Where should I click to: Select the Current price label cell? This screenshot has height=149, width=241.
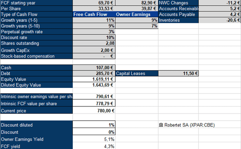coord(36,110)
